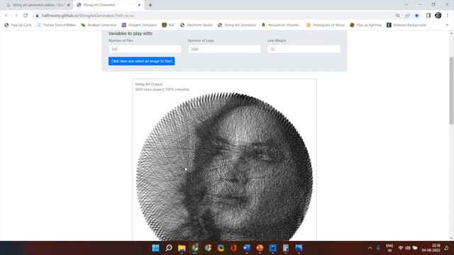Click the scrollbar down arrow
The image size is (454, 255).
451,238
